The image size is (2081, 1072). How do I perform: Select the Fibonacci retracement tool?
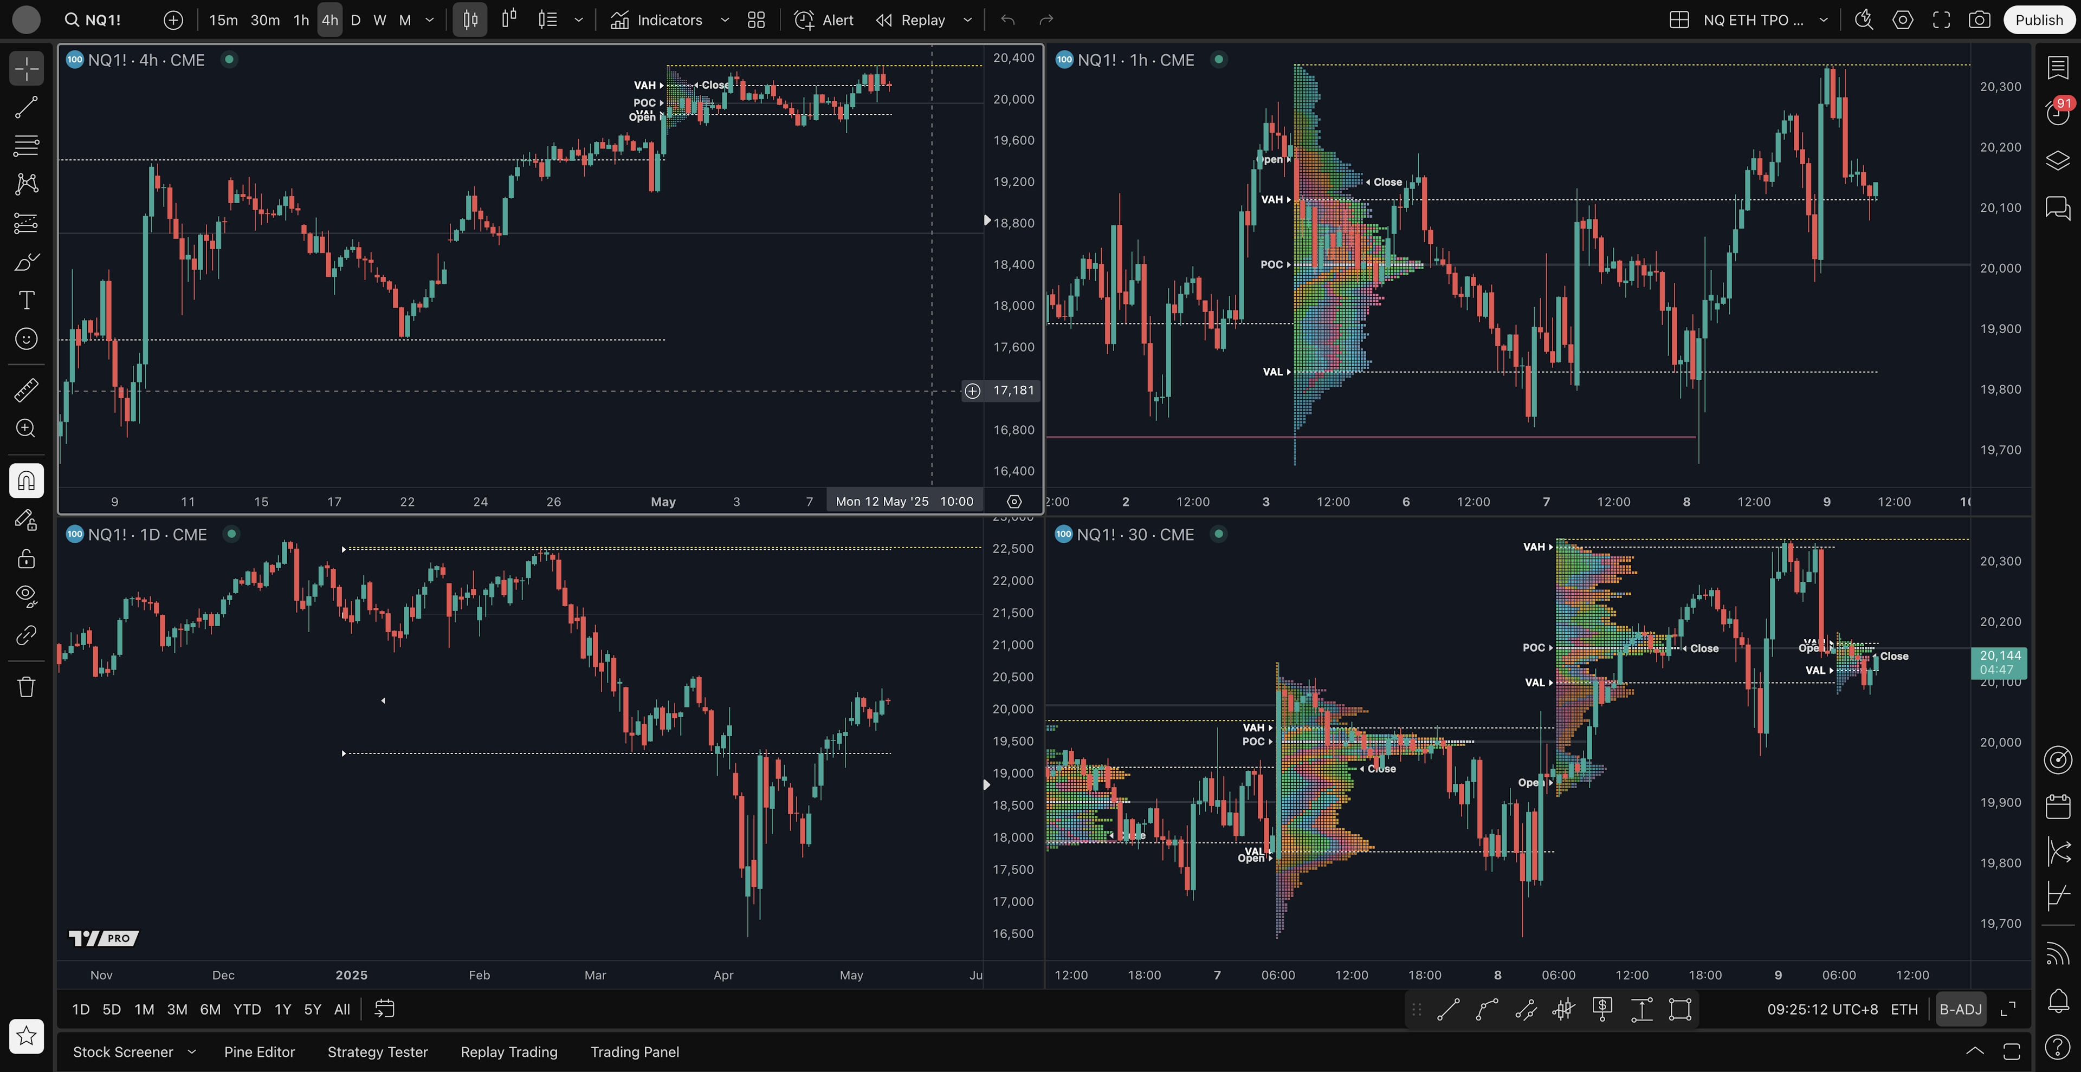(x=26, y=145)
